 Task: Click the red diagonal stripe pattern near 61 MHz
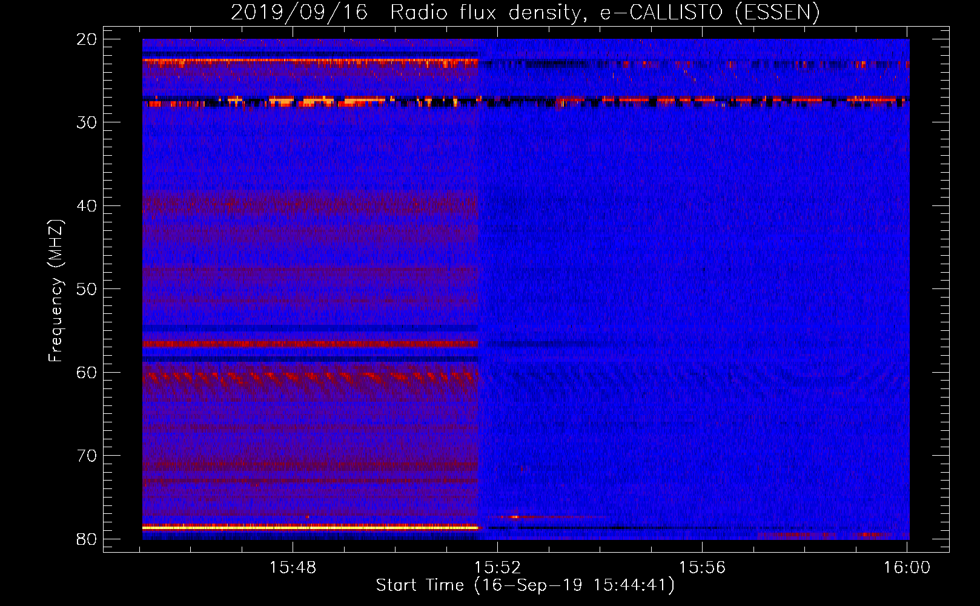[310, 379]
